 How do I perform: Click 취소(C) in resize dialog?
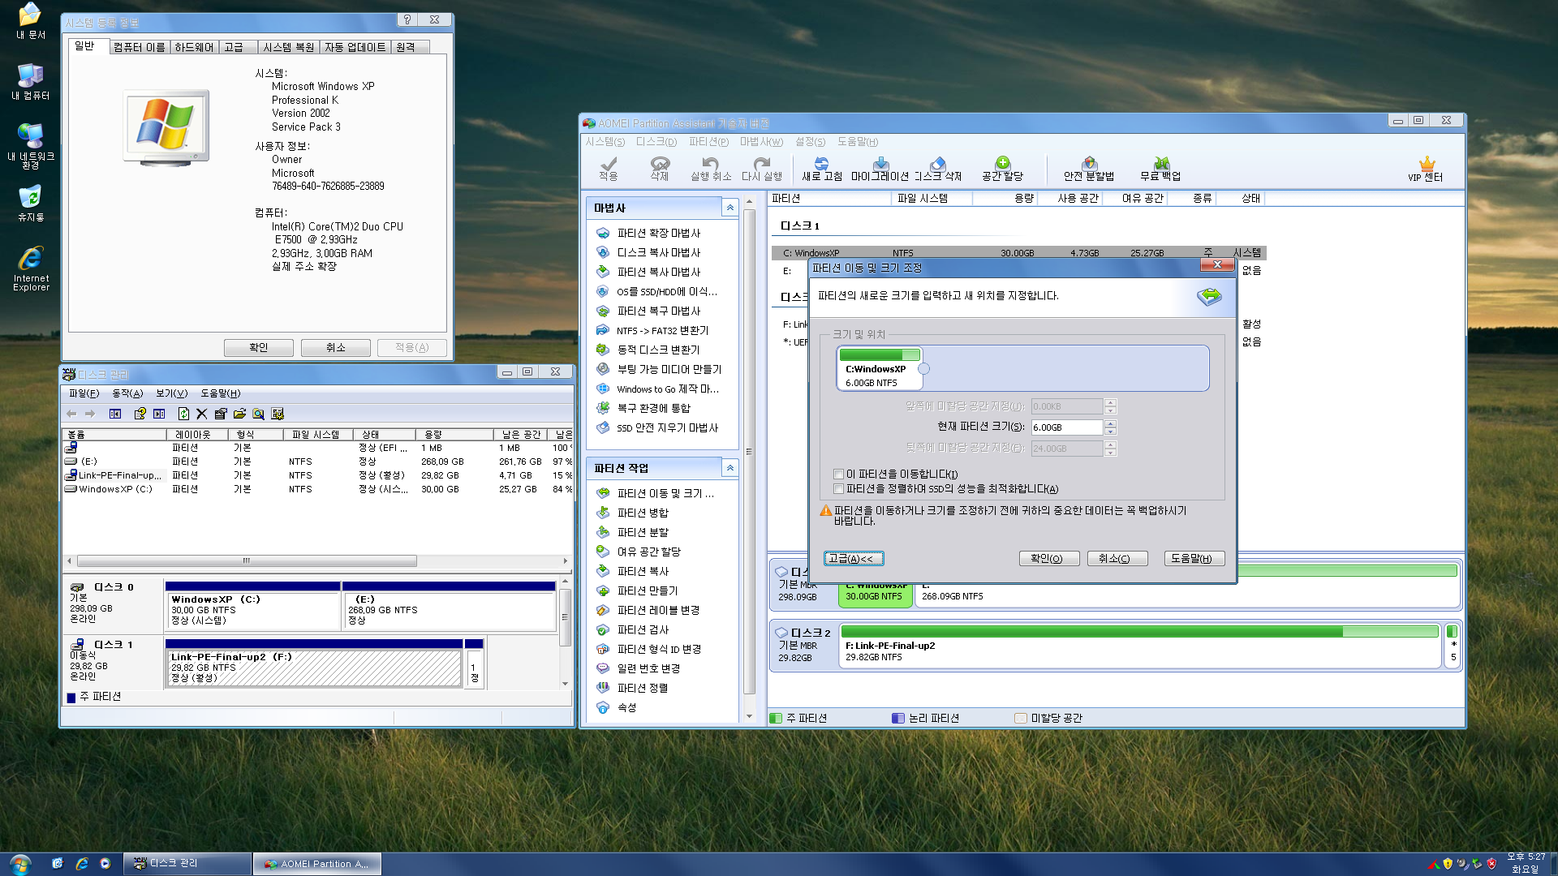coord(1117,559)
